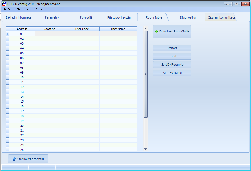Switch to the Parametry tab
This screenshot has width=251, height=171.
(52, 17)
